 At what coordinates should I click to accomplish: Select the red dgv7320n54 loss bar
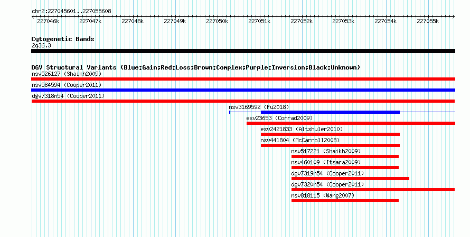click(x=373, y=190)
